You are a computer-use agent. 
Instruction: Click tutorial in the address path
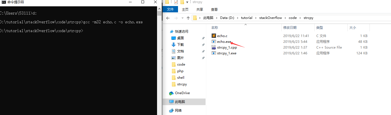point(247,18)
